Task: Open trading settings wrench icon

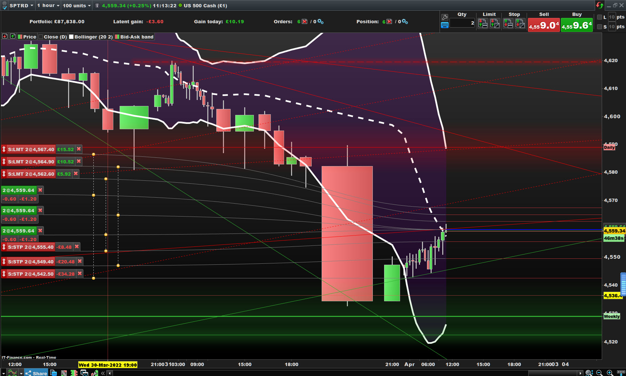Action: tap(445, 17)
